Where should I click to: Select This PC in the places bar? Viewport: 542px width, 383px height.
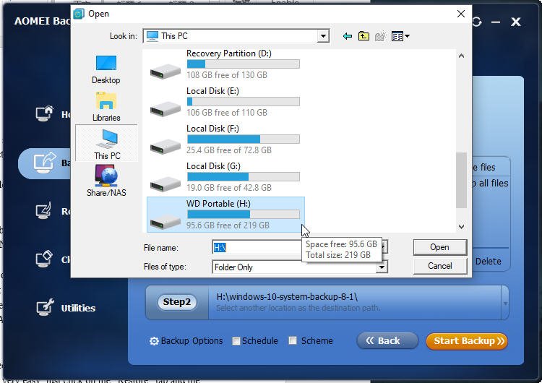(x=107, y=144)
